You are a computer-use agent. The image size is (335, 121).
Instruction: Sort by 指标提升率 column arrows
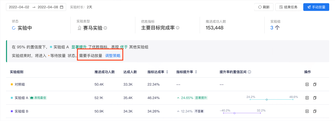click(x=196, y=72)
